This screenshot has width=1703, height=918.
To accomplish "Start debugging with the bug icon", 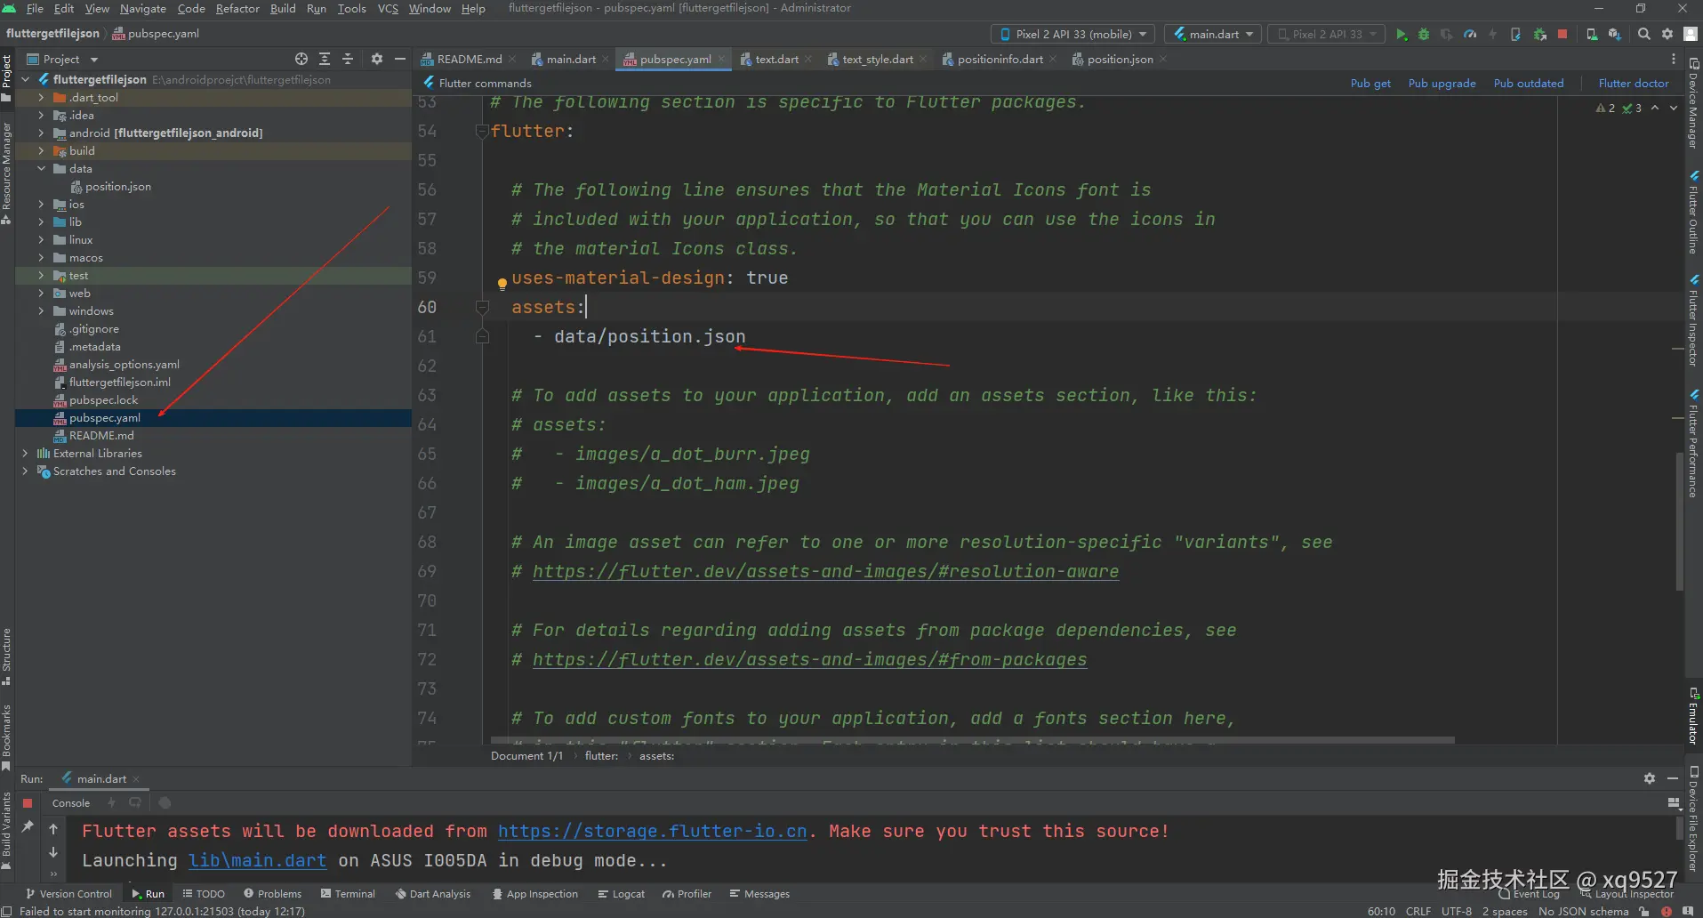I will click(x=1424, y=35).
